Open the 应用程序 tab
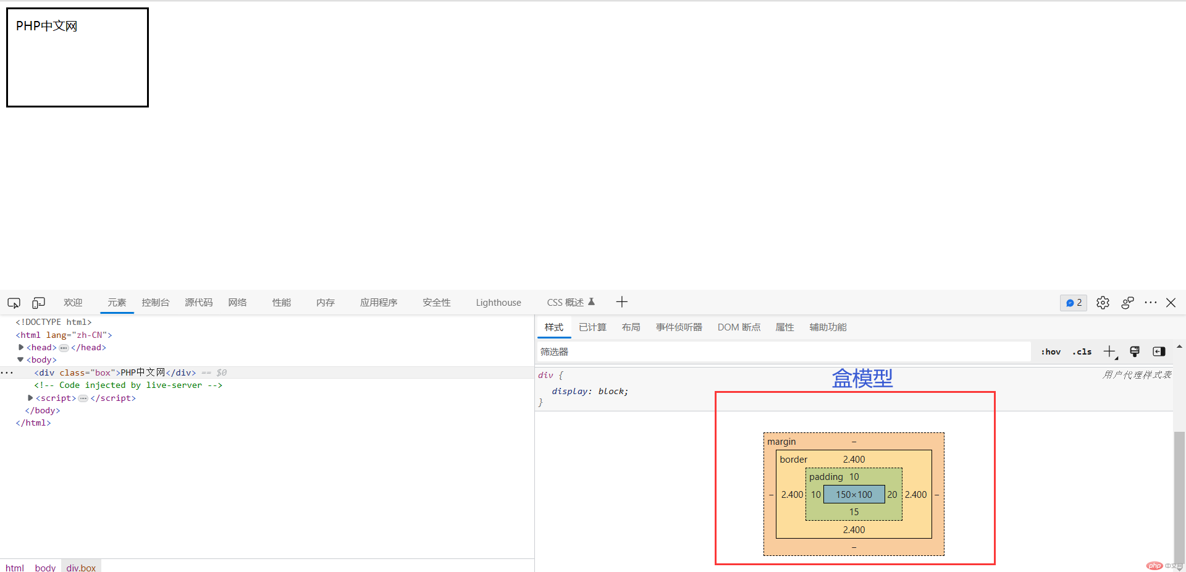Viewport: 1186px width, 572px height. coord(379,303)
